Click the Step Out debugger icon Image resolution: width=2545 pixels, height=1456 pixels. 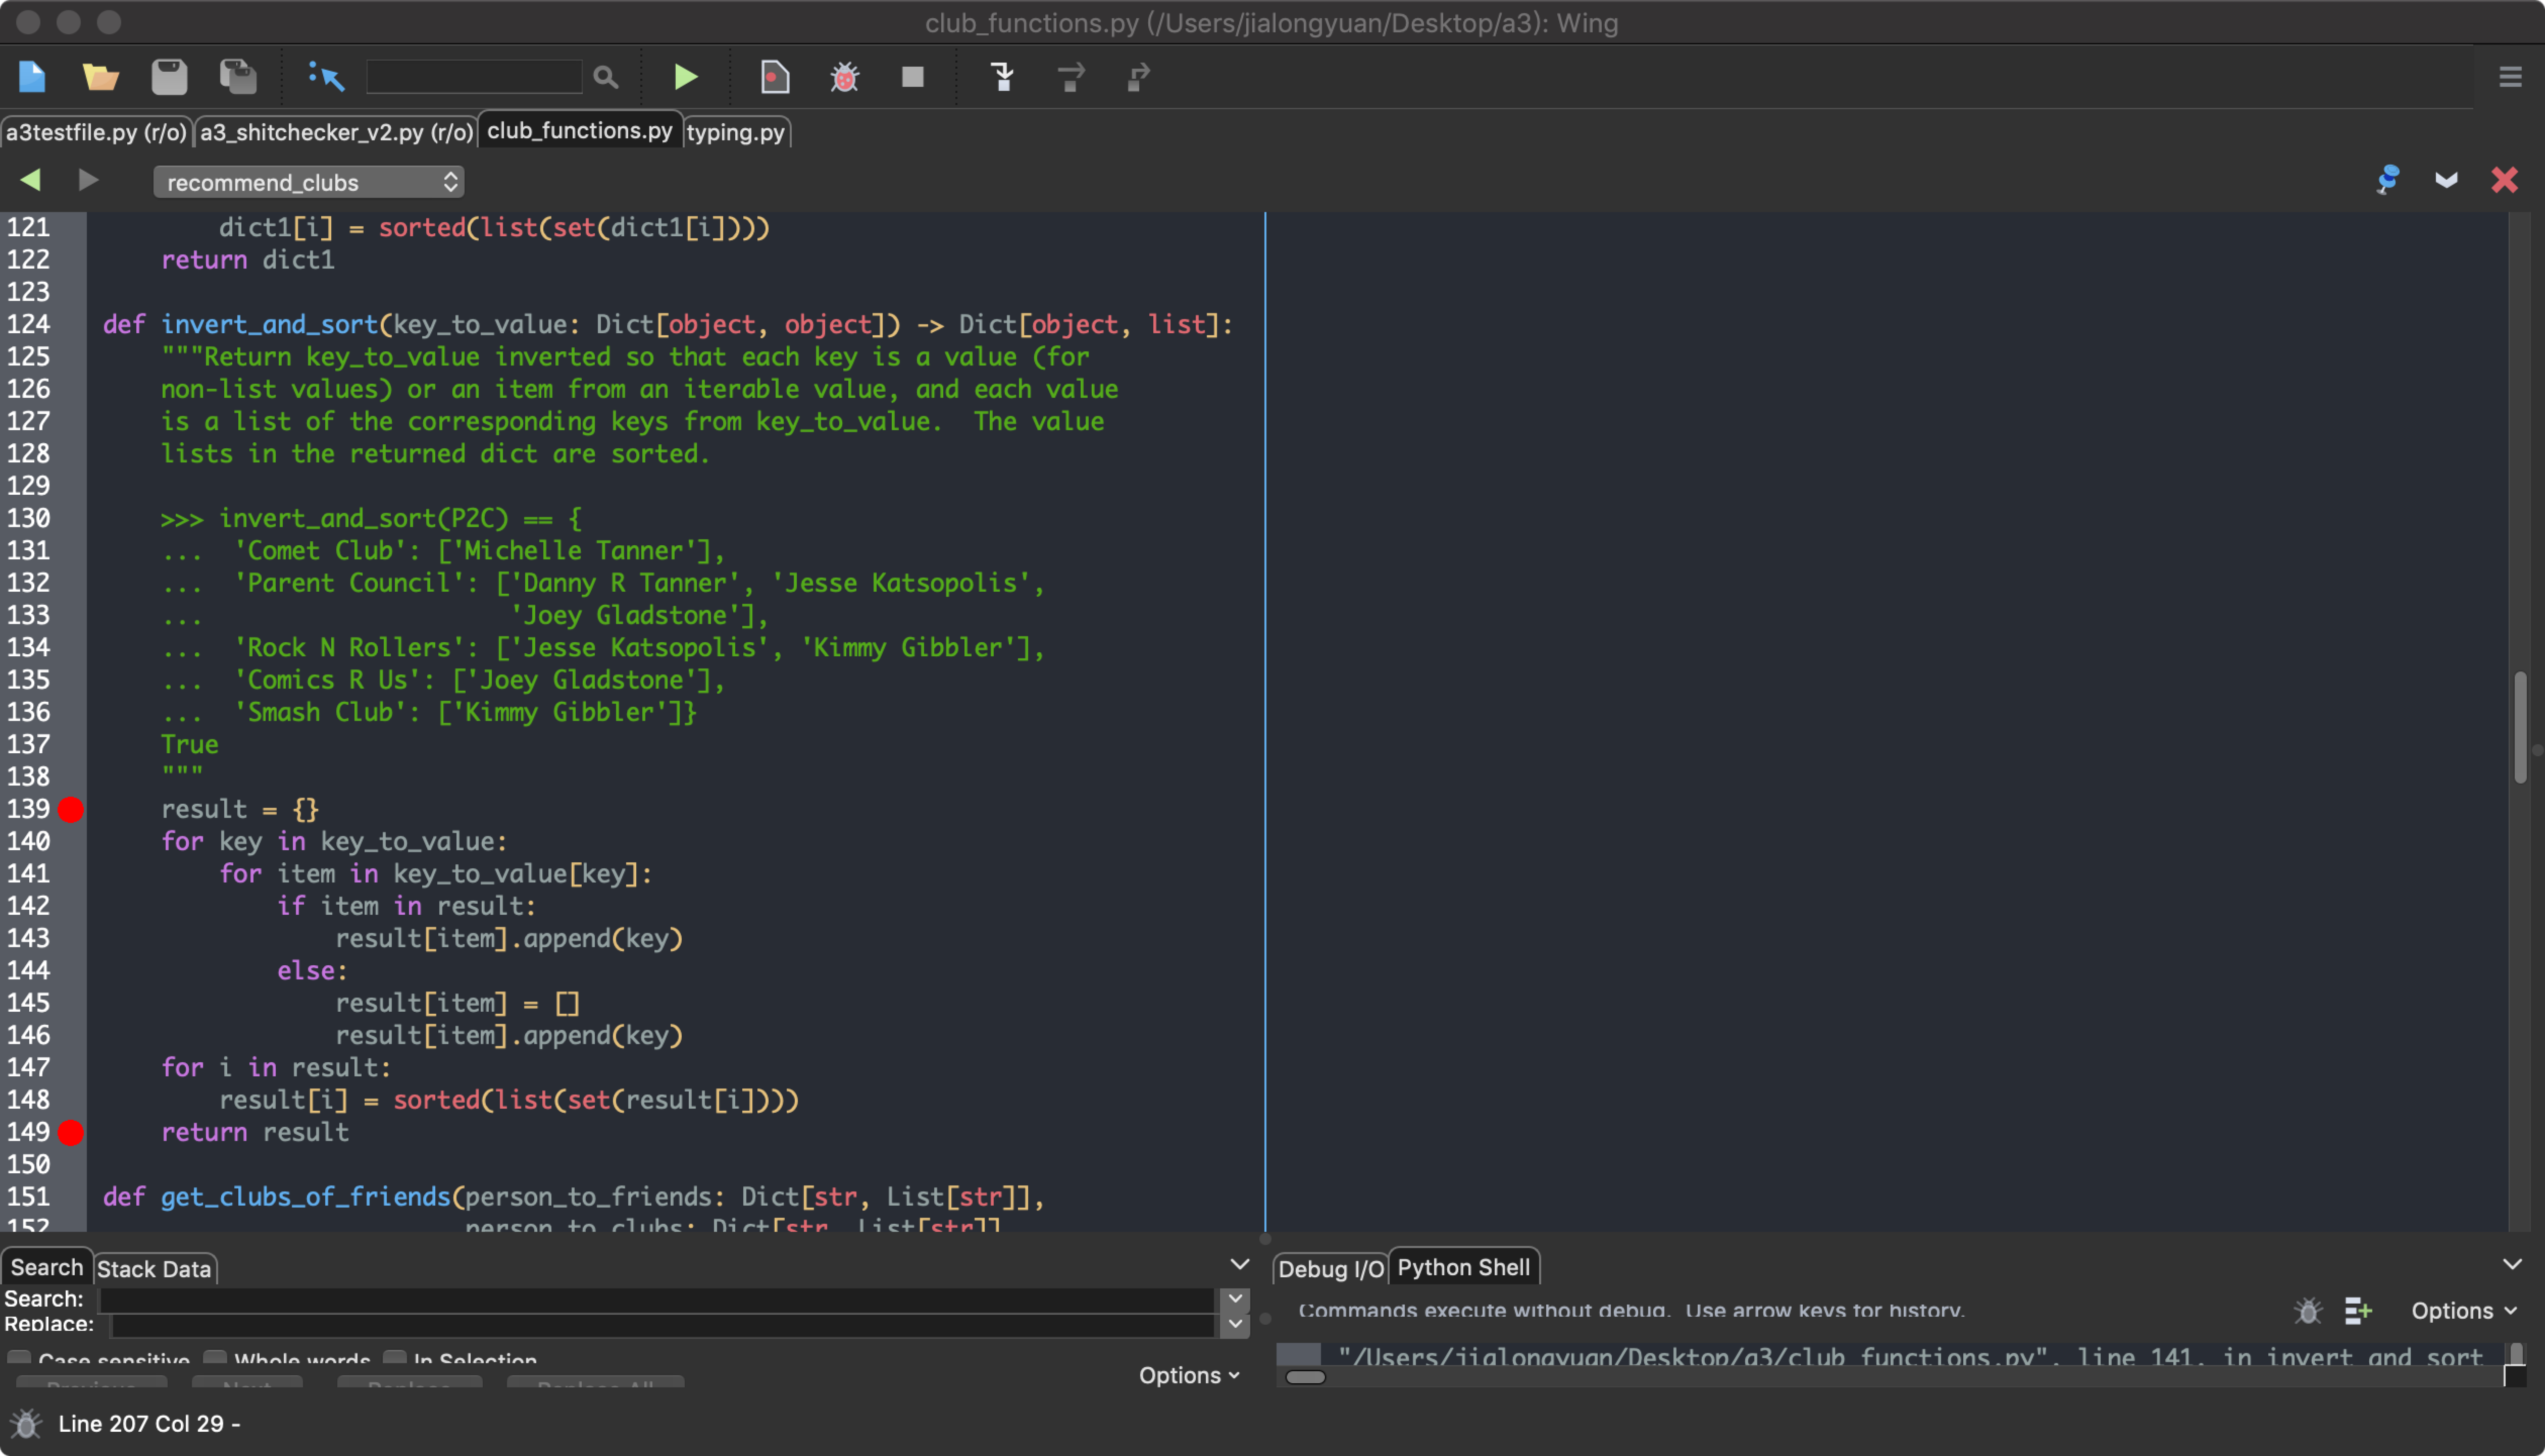pos(1139,77)
